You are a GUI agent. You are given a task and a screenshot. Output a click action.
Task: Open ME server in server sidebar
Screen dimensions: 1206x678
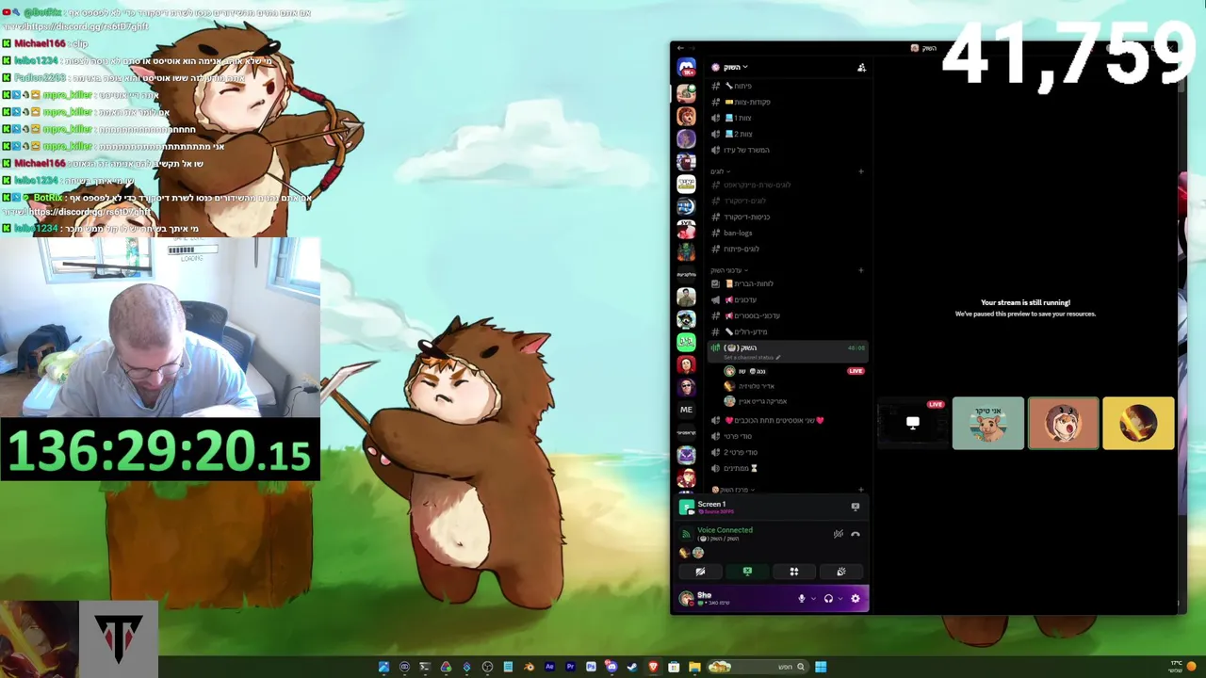coord(686,410)
